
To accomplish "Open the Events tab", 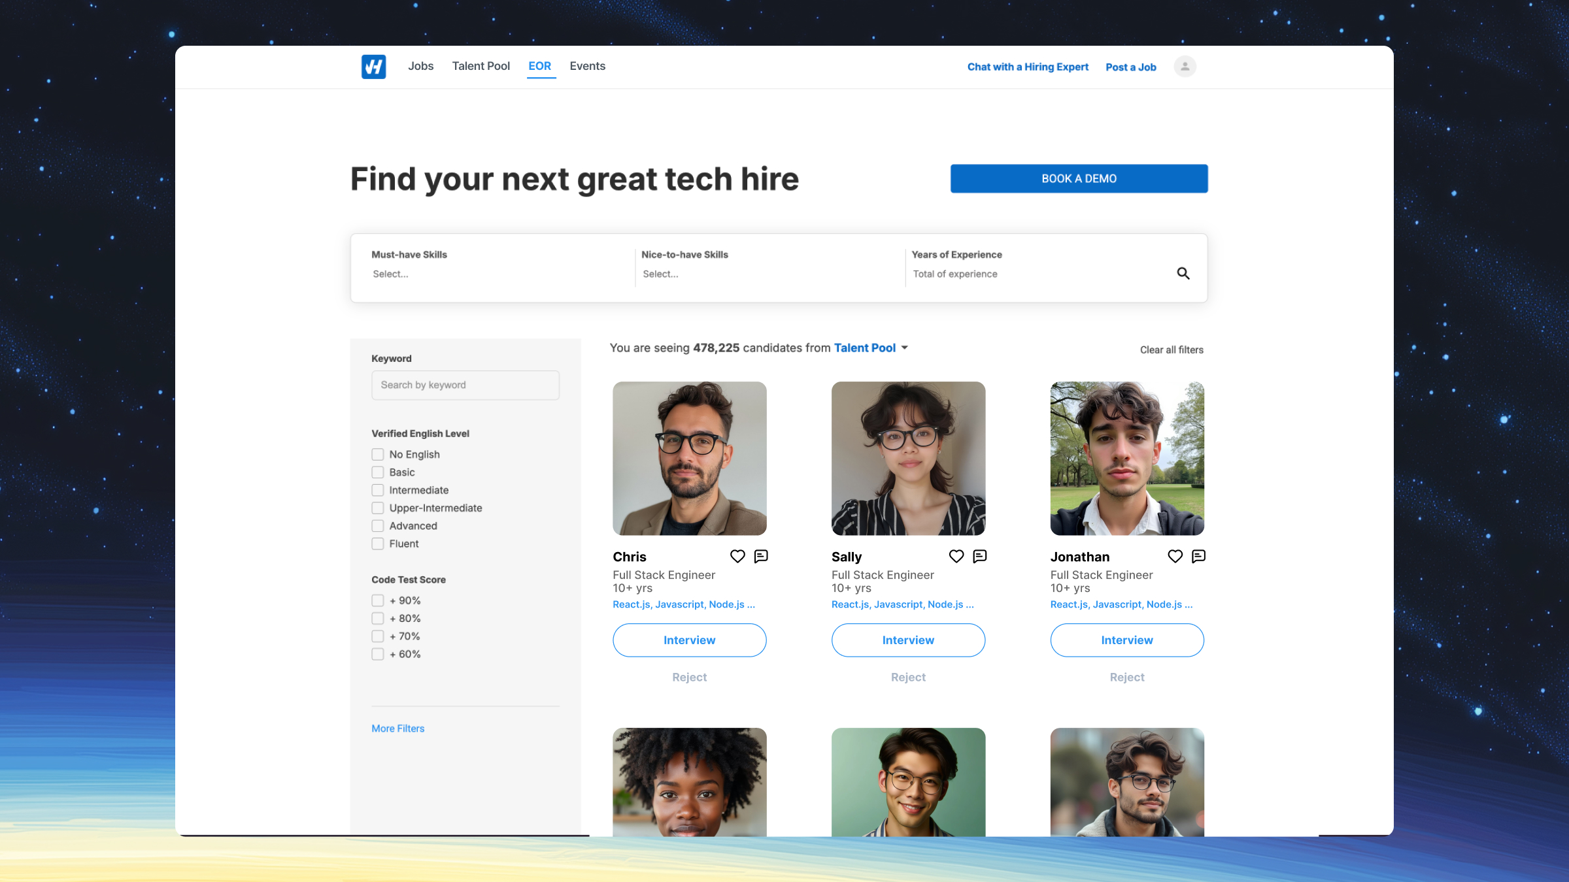I will 588,66.
